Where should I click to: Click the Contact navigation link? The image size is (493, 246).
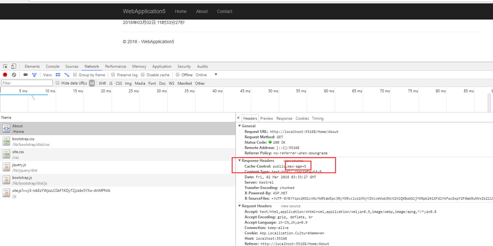tap(224, 11)
